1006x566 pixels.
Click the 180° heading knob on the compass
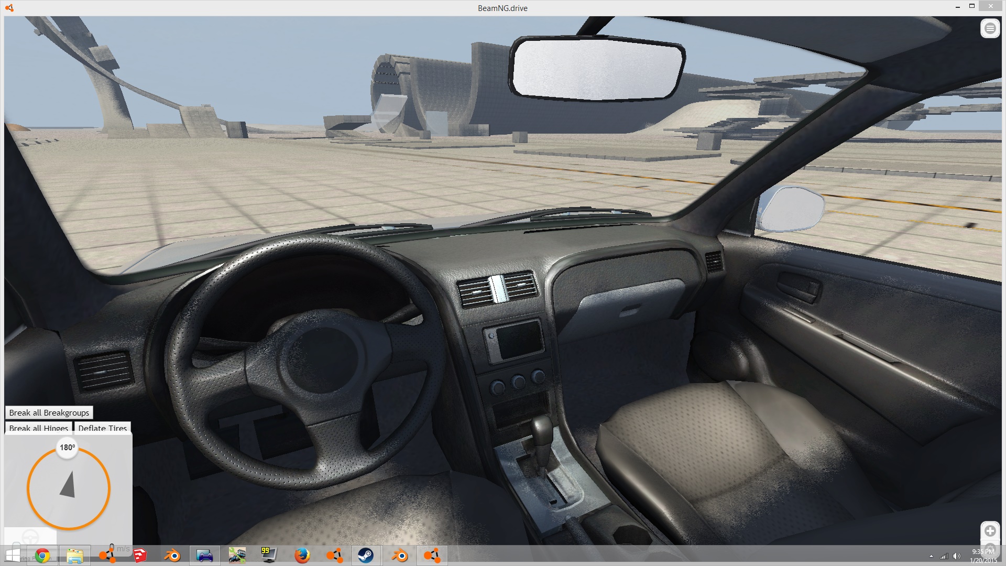[x=67, y=448]
